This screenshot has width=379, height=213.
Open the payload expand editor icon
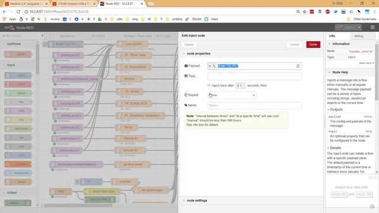click(298, 66)
